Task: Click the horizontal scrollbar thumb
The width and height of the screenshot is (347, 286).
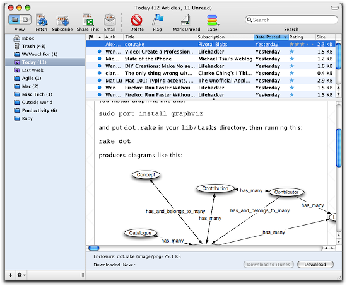Action: [x=93, y=248]
